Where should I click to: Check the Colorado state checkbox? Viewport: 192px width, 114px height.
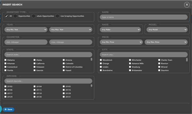coord(64,63)
